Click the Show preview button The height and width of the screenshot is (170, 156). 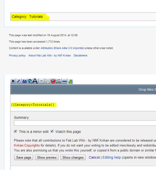[47, 158]
